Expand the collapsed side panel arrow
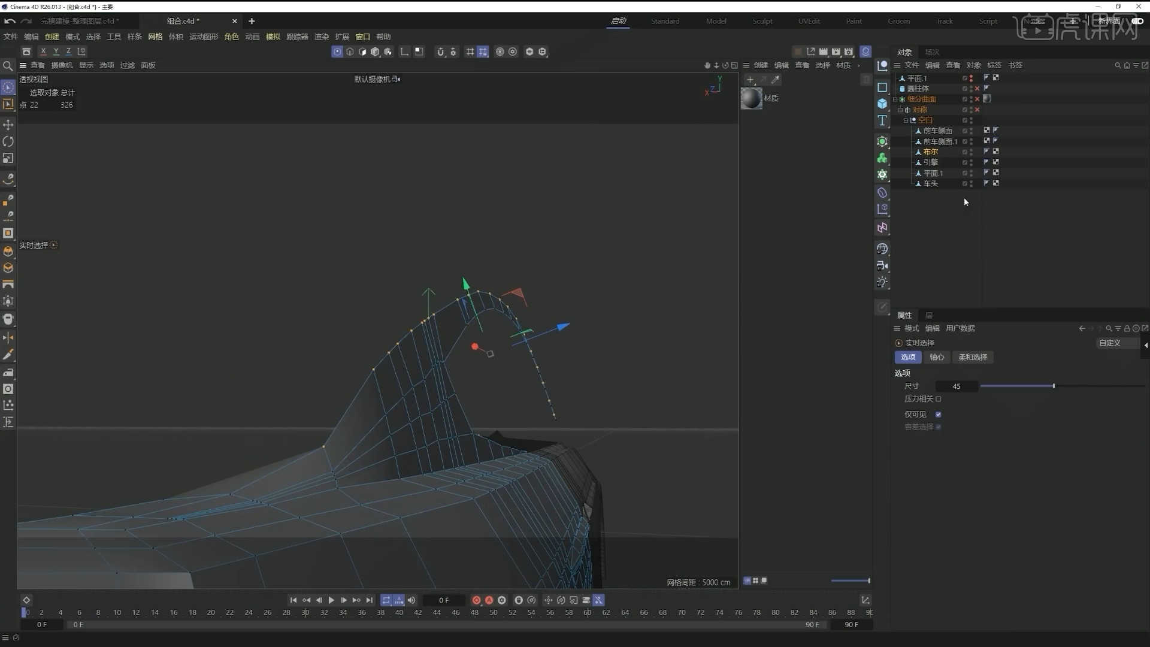Screen dimensions: 1150x647 1146,345
